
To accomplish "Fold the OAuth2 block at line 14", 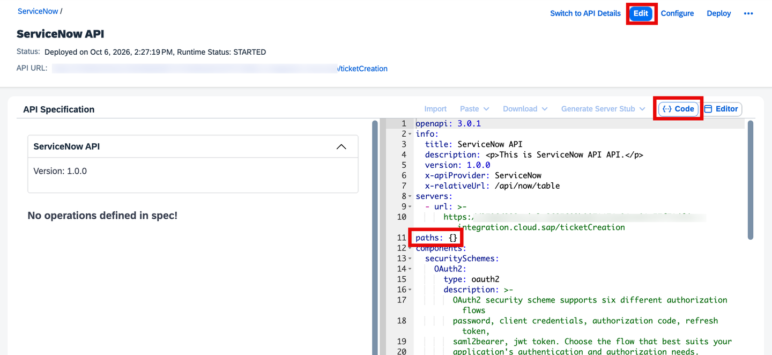I will (x=410, y=269).
